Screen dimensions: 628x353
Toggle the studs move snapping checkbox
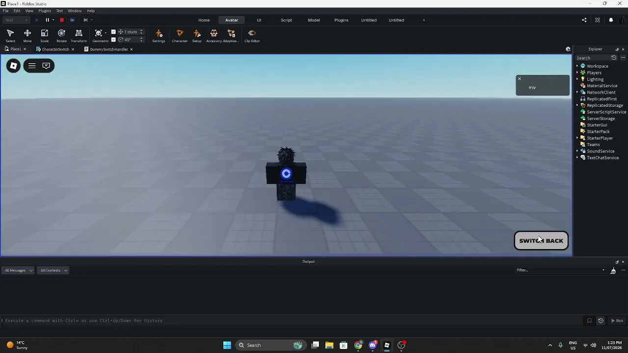click(x=113, y=32)
